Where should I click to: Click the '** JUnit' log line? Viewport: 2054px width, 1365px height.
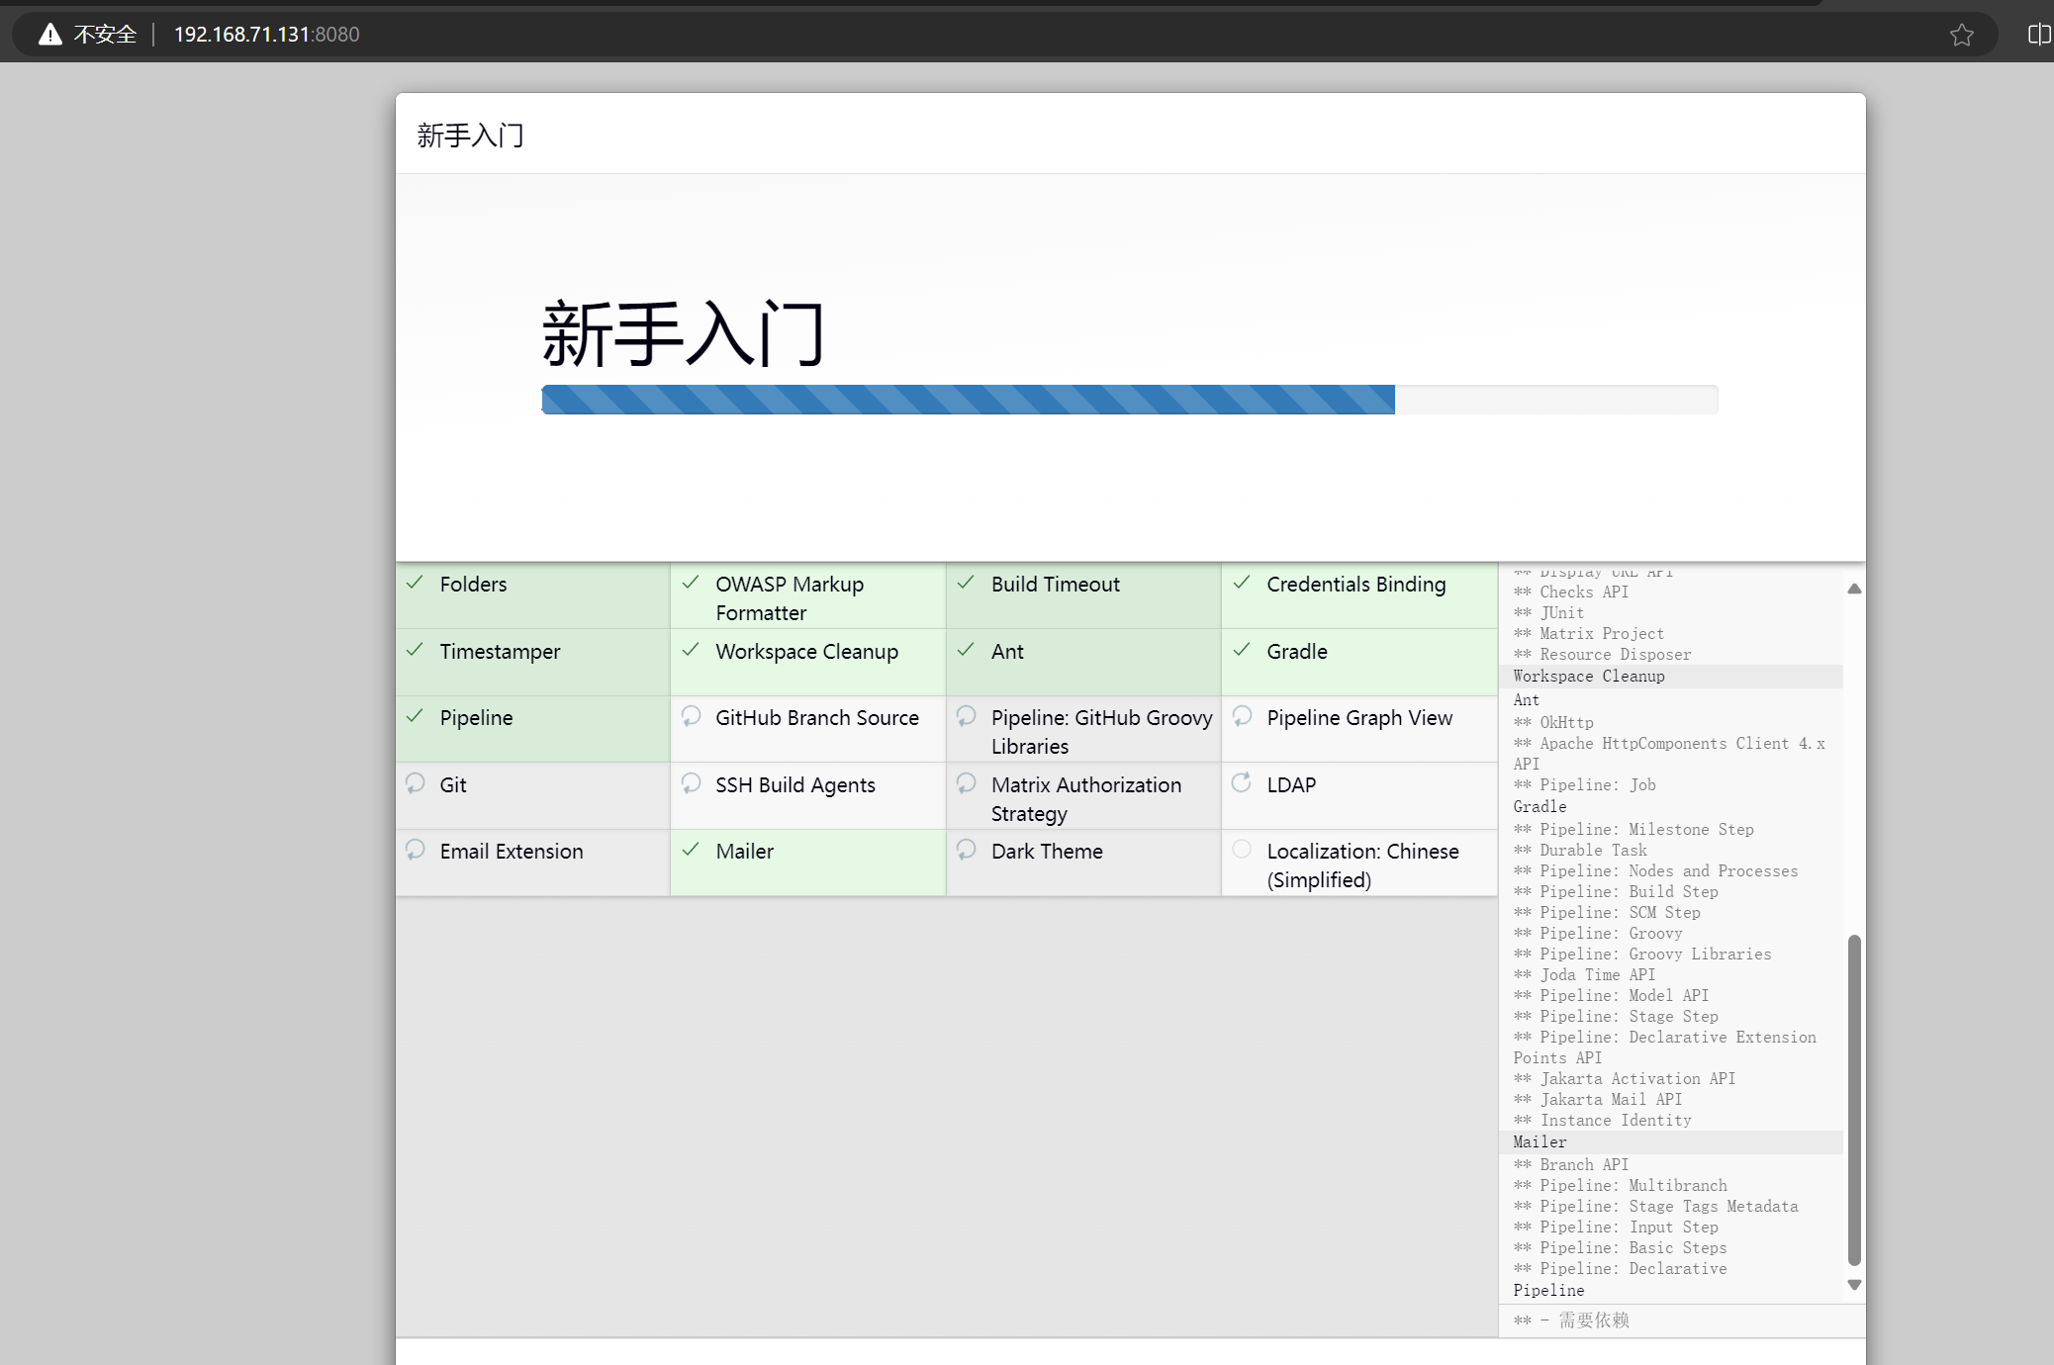pyautogui.click(x=1548, y=613)
